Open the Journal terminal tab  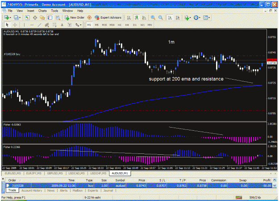108,190
